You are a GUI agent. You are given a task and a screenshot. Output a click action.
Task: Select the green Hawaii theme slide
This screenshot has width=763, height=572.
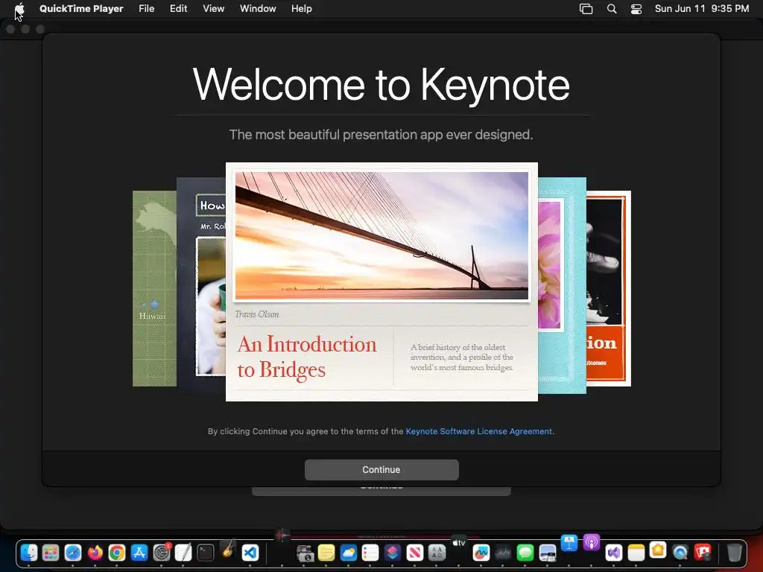154,288
